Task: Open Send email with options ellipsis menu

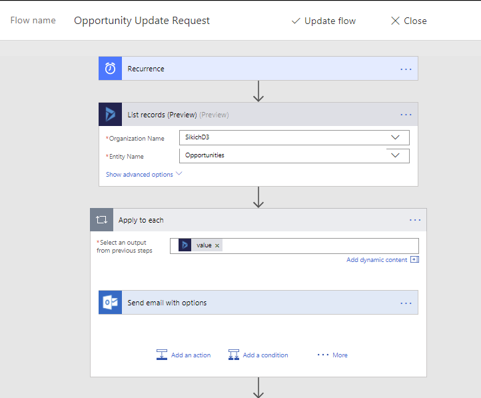Action: pos(406,303)
